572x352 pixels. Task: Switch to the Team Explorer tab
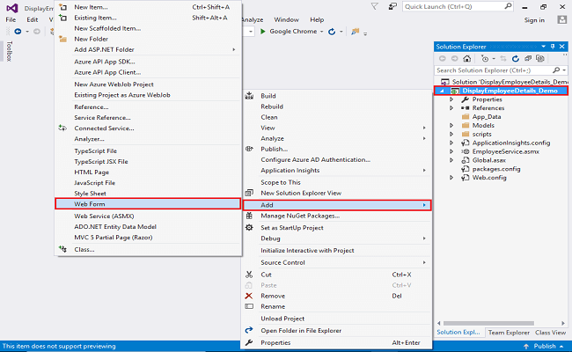tap(509, 333)
